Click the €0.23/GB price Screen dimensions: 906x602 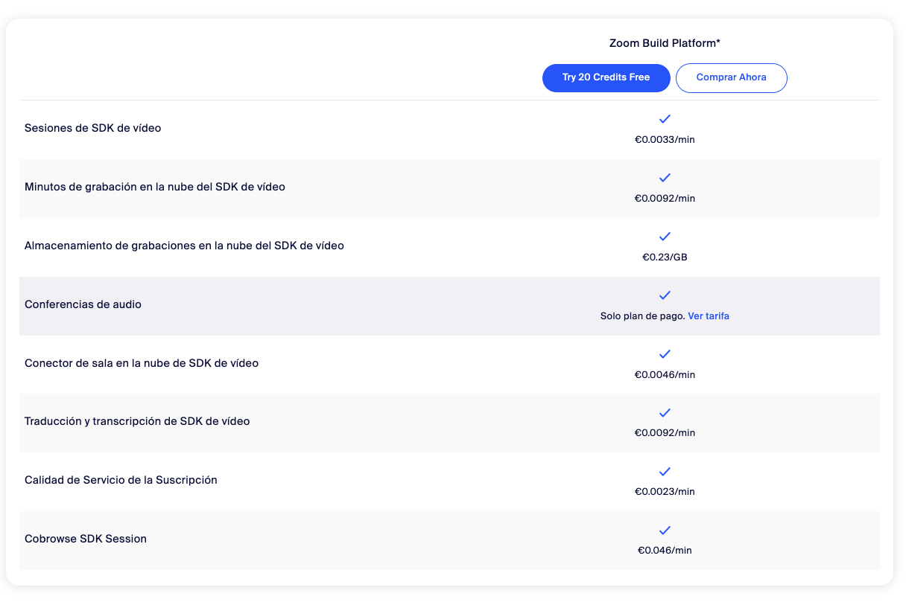(665, 257)
